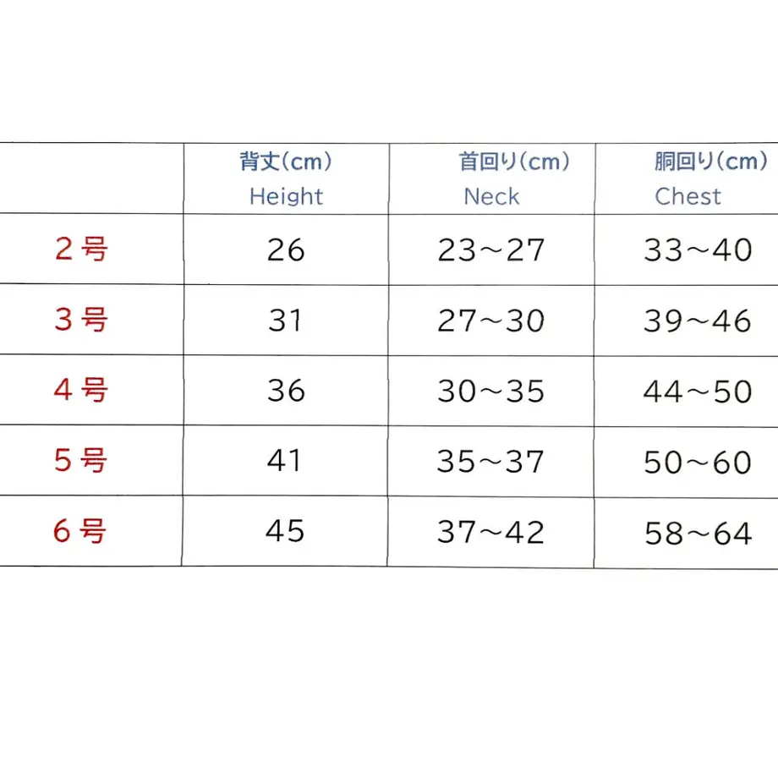Select the 5号 size row label
The height and width of the screenshot is (778, 778).
point(81,460)
